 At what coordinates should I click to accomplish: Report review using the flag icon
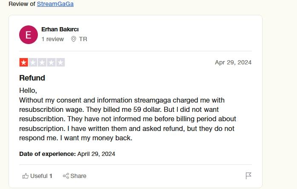click(248, 176)
